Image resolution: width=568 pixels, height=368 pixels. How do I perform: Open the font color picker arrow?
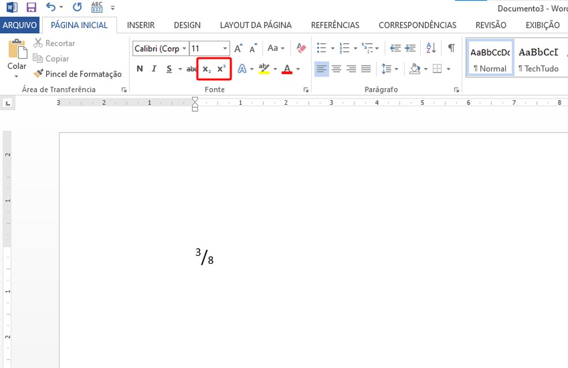297,69
